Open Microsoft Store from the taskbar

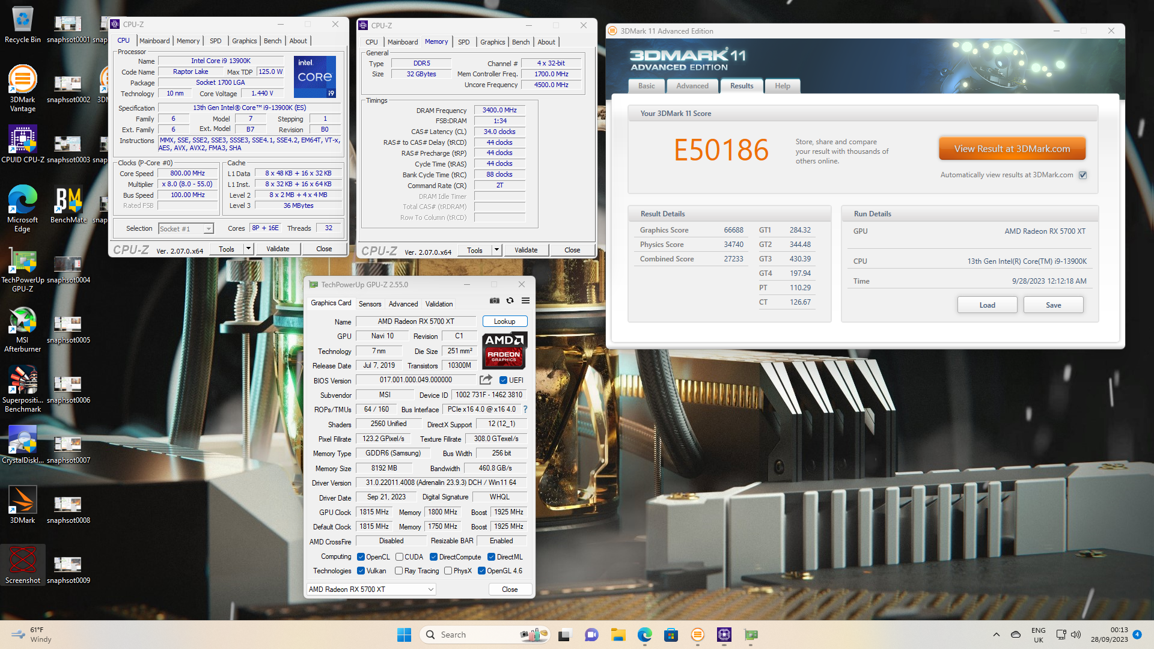[671, 635]
